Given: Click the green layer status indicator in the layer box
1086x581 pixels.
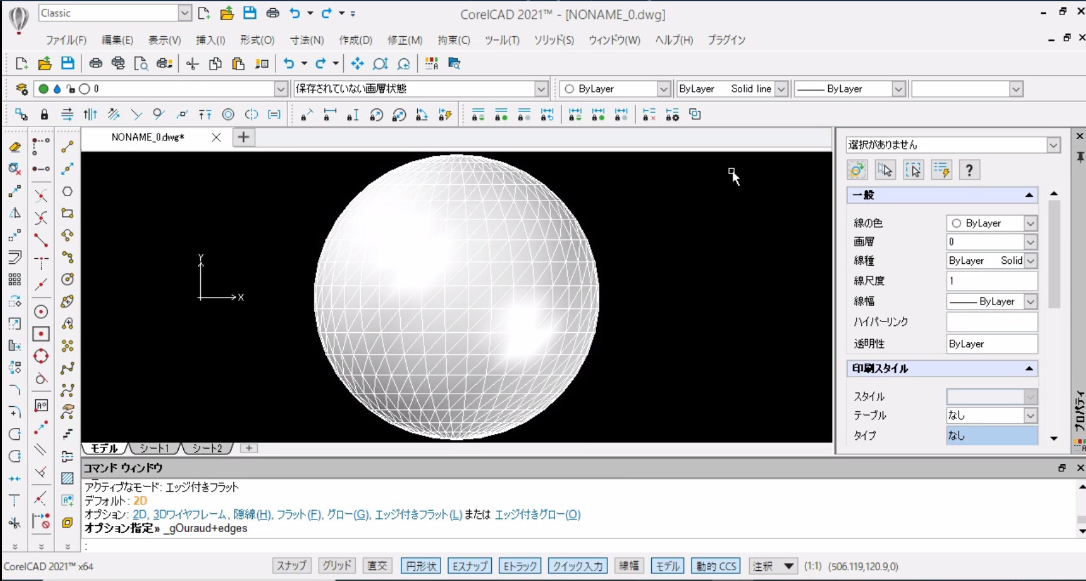Looking at the screenshot, I should coord(43,89).
